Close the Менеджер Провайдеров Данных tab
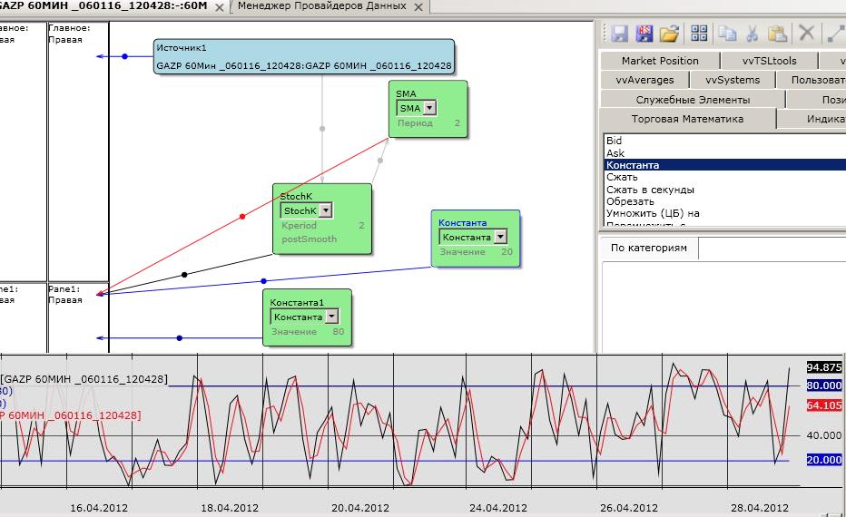Viewport: 846px width, 517px height. 418,7
